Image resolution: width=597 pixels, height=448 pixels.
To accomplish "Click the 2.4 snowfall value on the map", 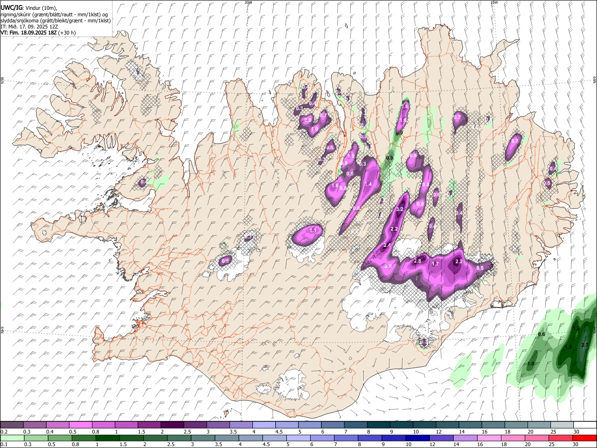I will pos(387,245).
